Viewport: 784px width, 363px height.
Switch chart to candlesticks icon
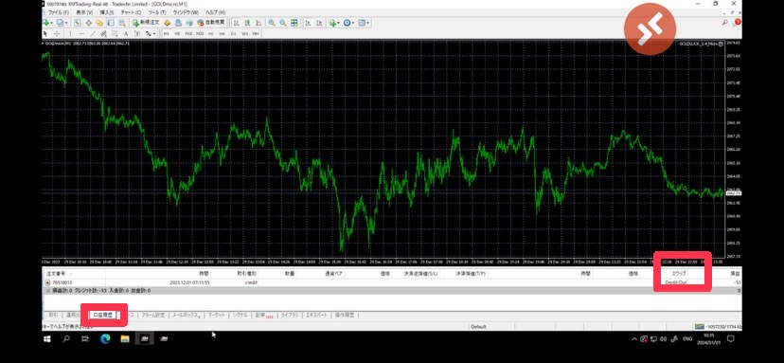coord(247,23)
